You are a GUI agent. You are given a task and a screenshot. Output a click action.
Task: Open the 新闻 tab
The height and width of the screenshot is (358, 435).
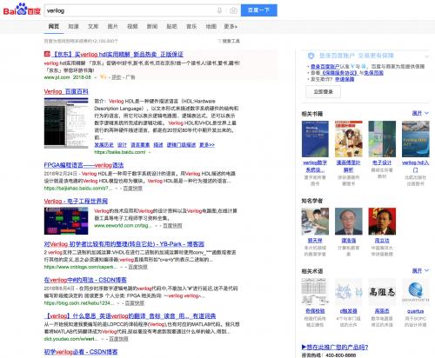point(152,26)
